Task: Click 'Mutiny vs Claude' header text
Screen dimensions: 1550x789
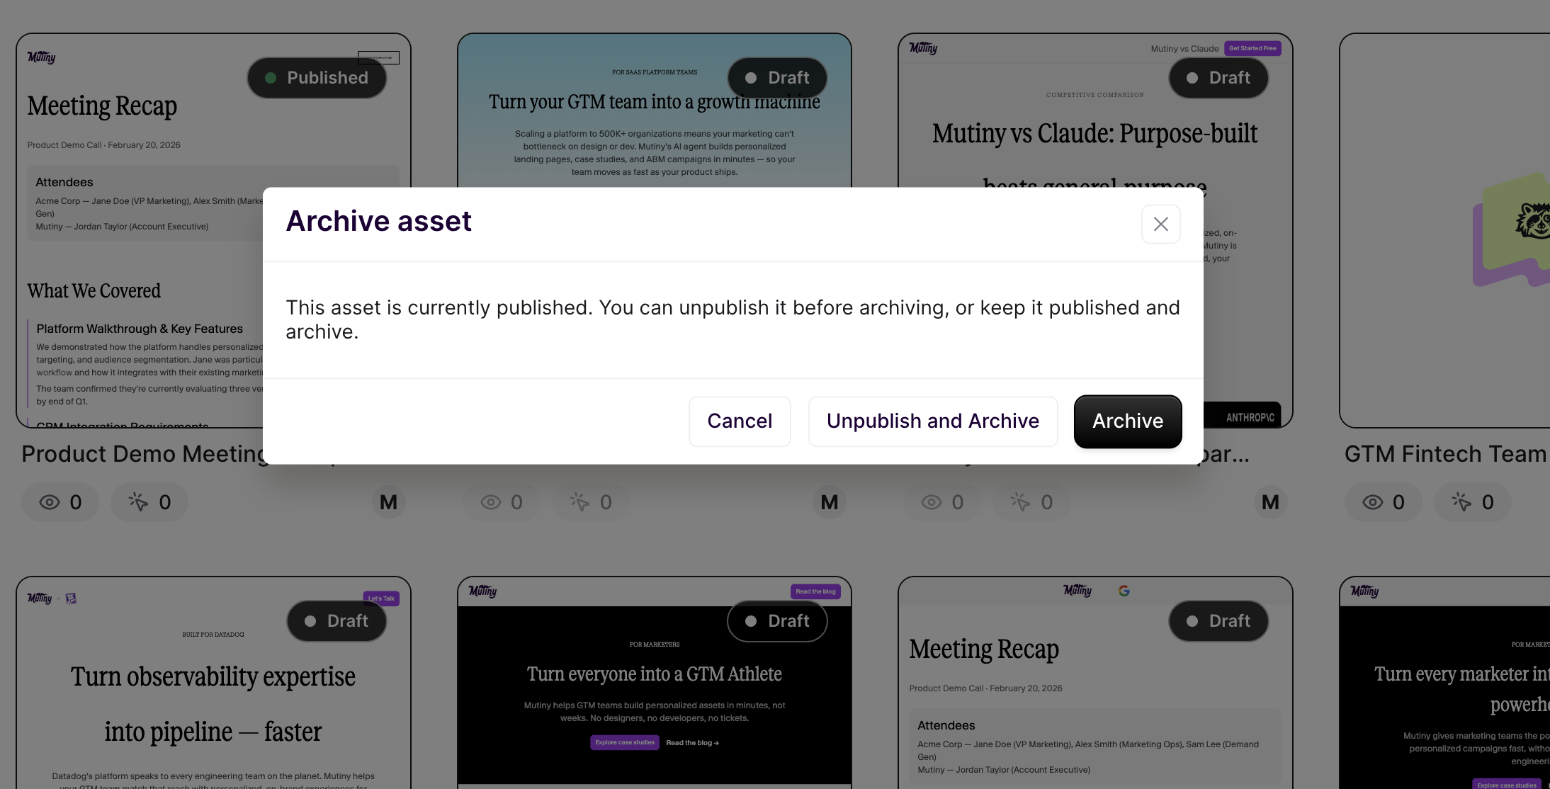Action: tap(1184, 49)
